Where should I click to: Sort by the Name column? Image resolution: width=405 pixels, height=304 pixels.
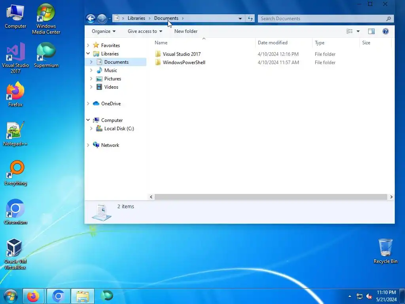[204, 43]
